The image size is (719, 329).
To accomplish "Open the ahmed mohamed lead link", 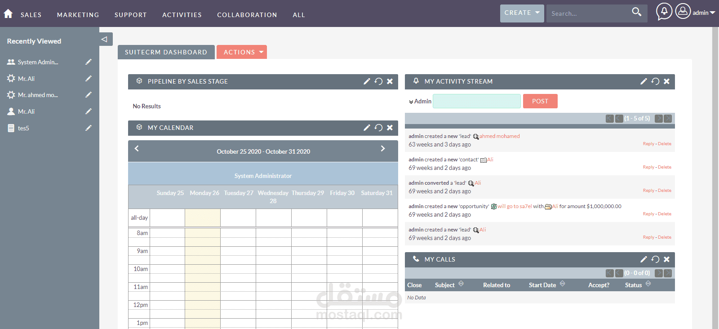I will coord(499,136).
